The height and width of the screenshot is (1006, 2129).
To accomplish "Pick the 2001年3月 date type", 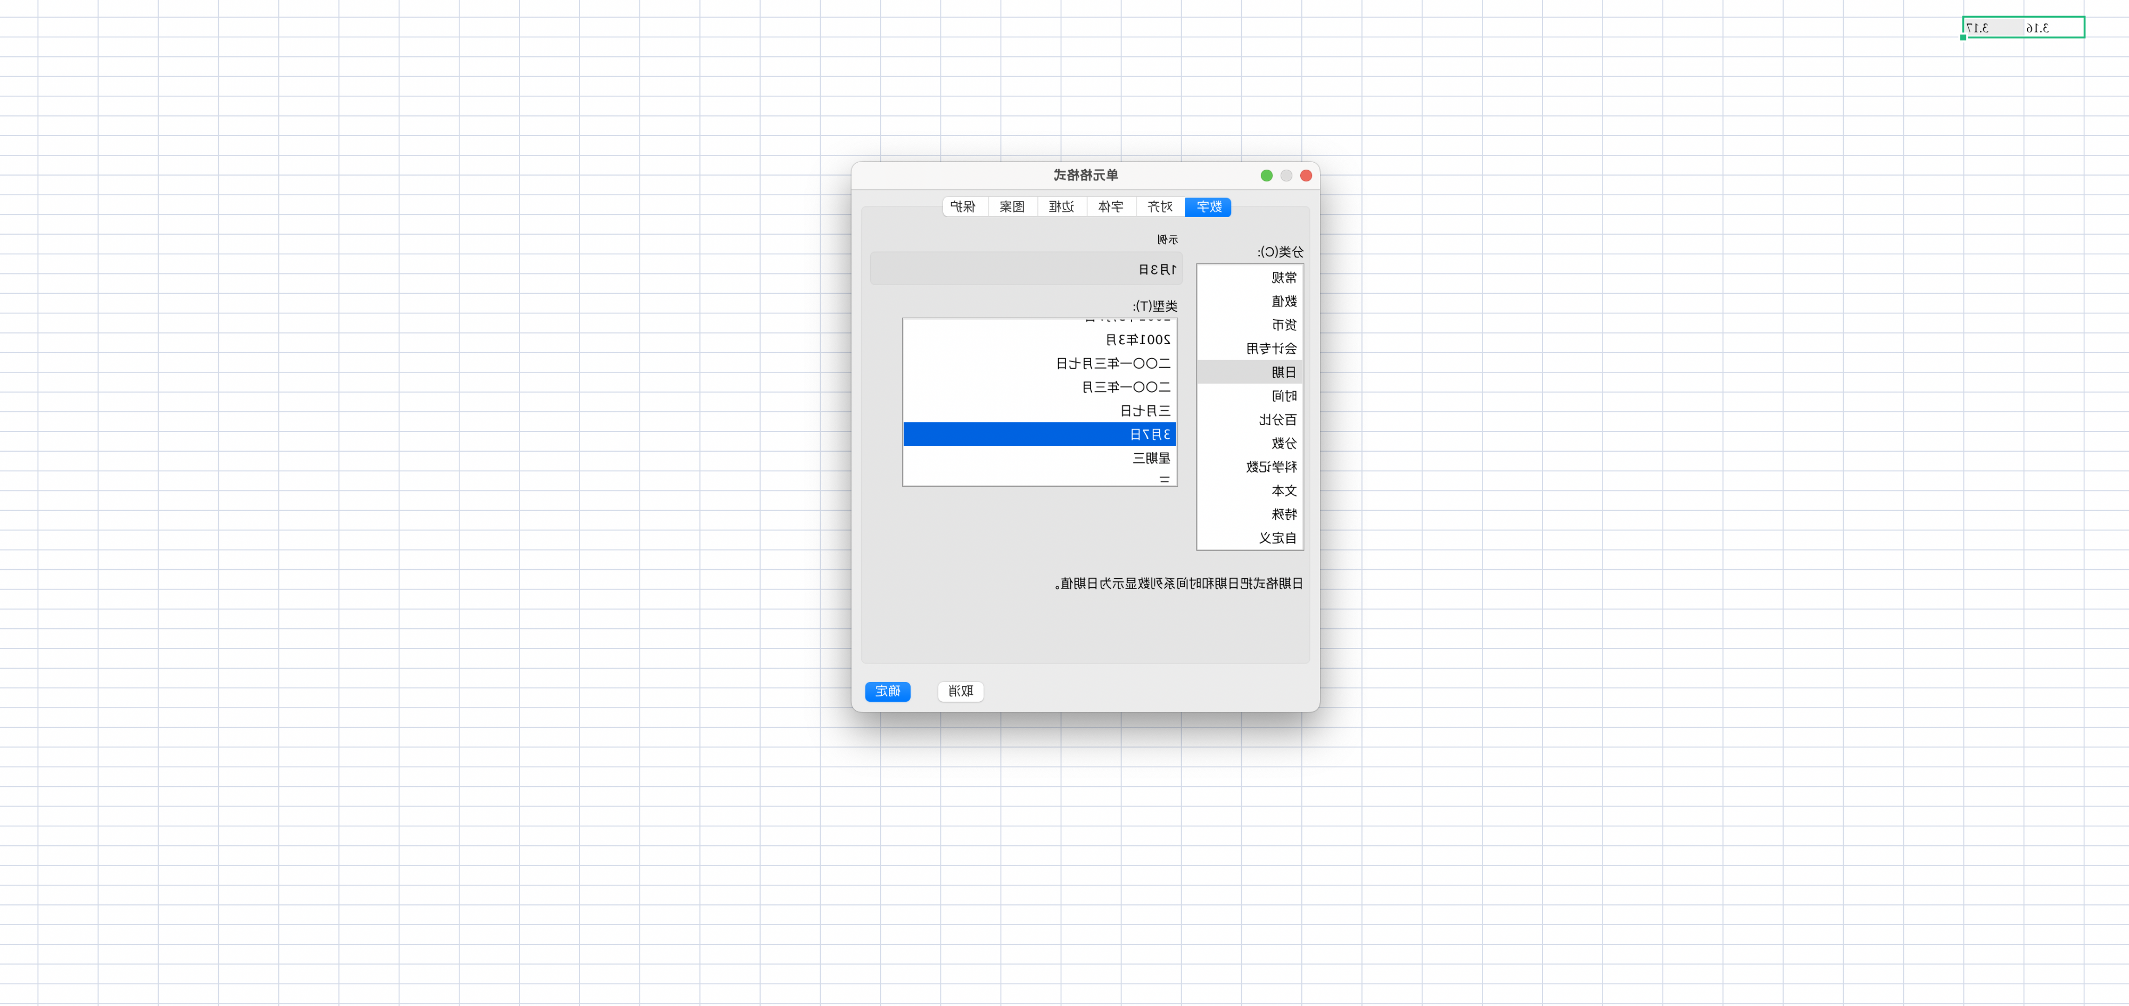I will pos(1039,339).
